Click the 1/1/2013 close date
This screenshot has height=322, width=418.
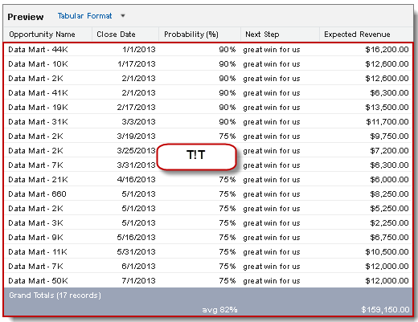pyautogui.click(x=139, y=50)
